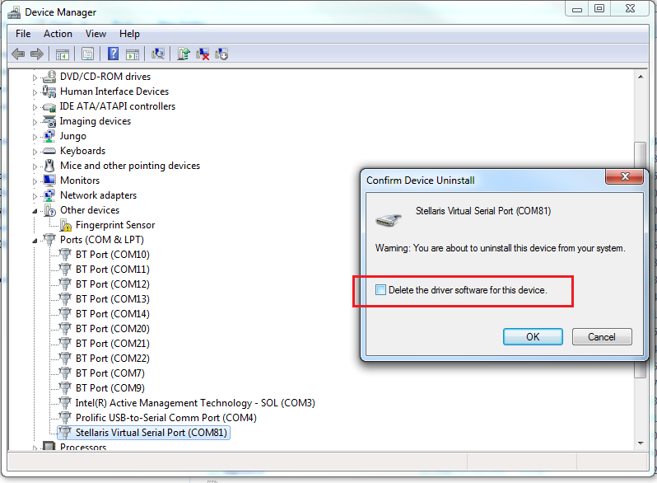Select Stellaris Virtual Serial Port (COM81) in tree

coord(151,432)
